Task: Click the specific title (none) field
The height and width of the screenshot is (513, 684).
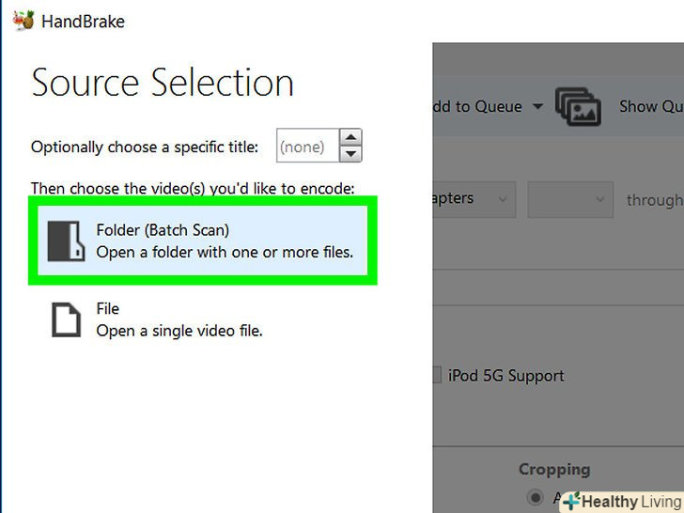Action: coord(305,147)
